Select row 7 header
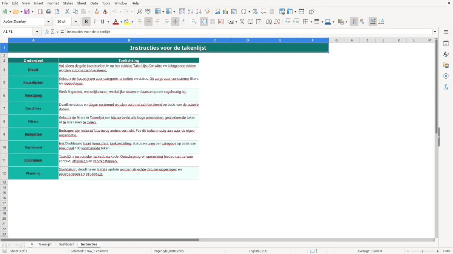The image size is (453, 254). tap(4, 108)
